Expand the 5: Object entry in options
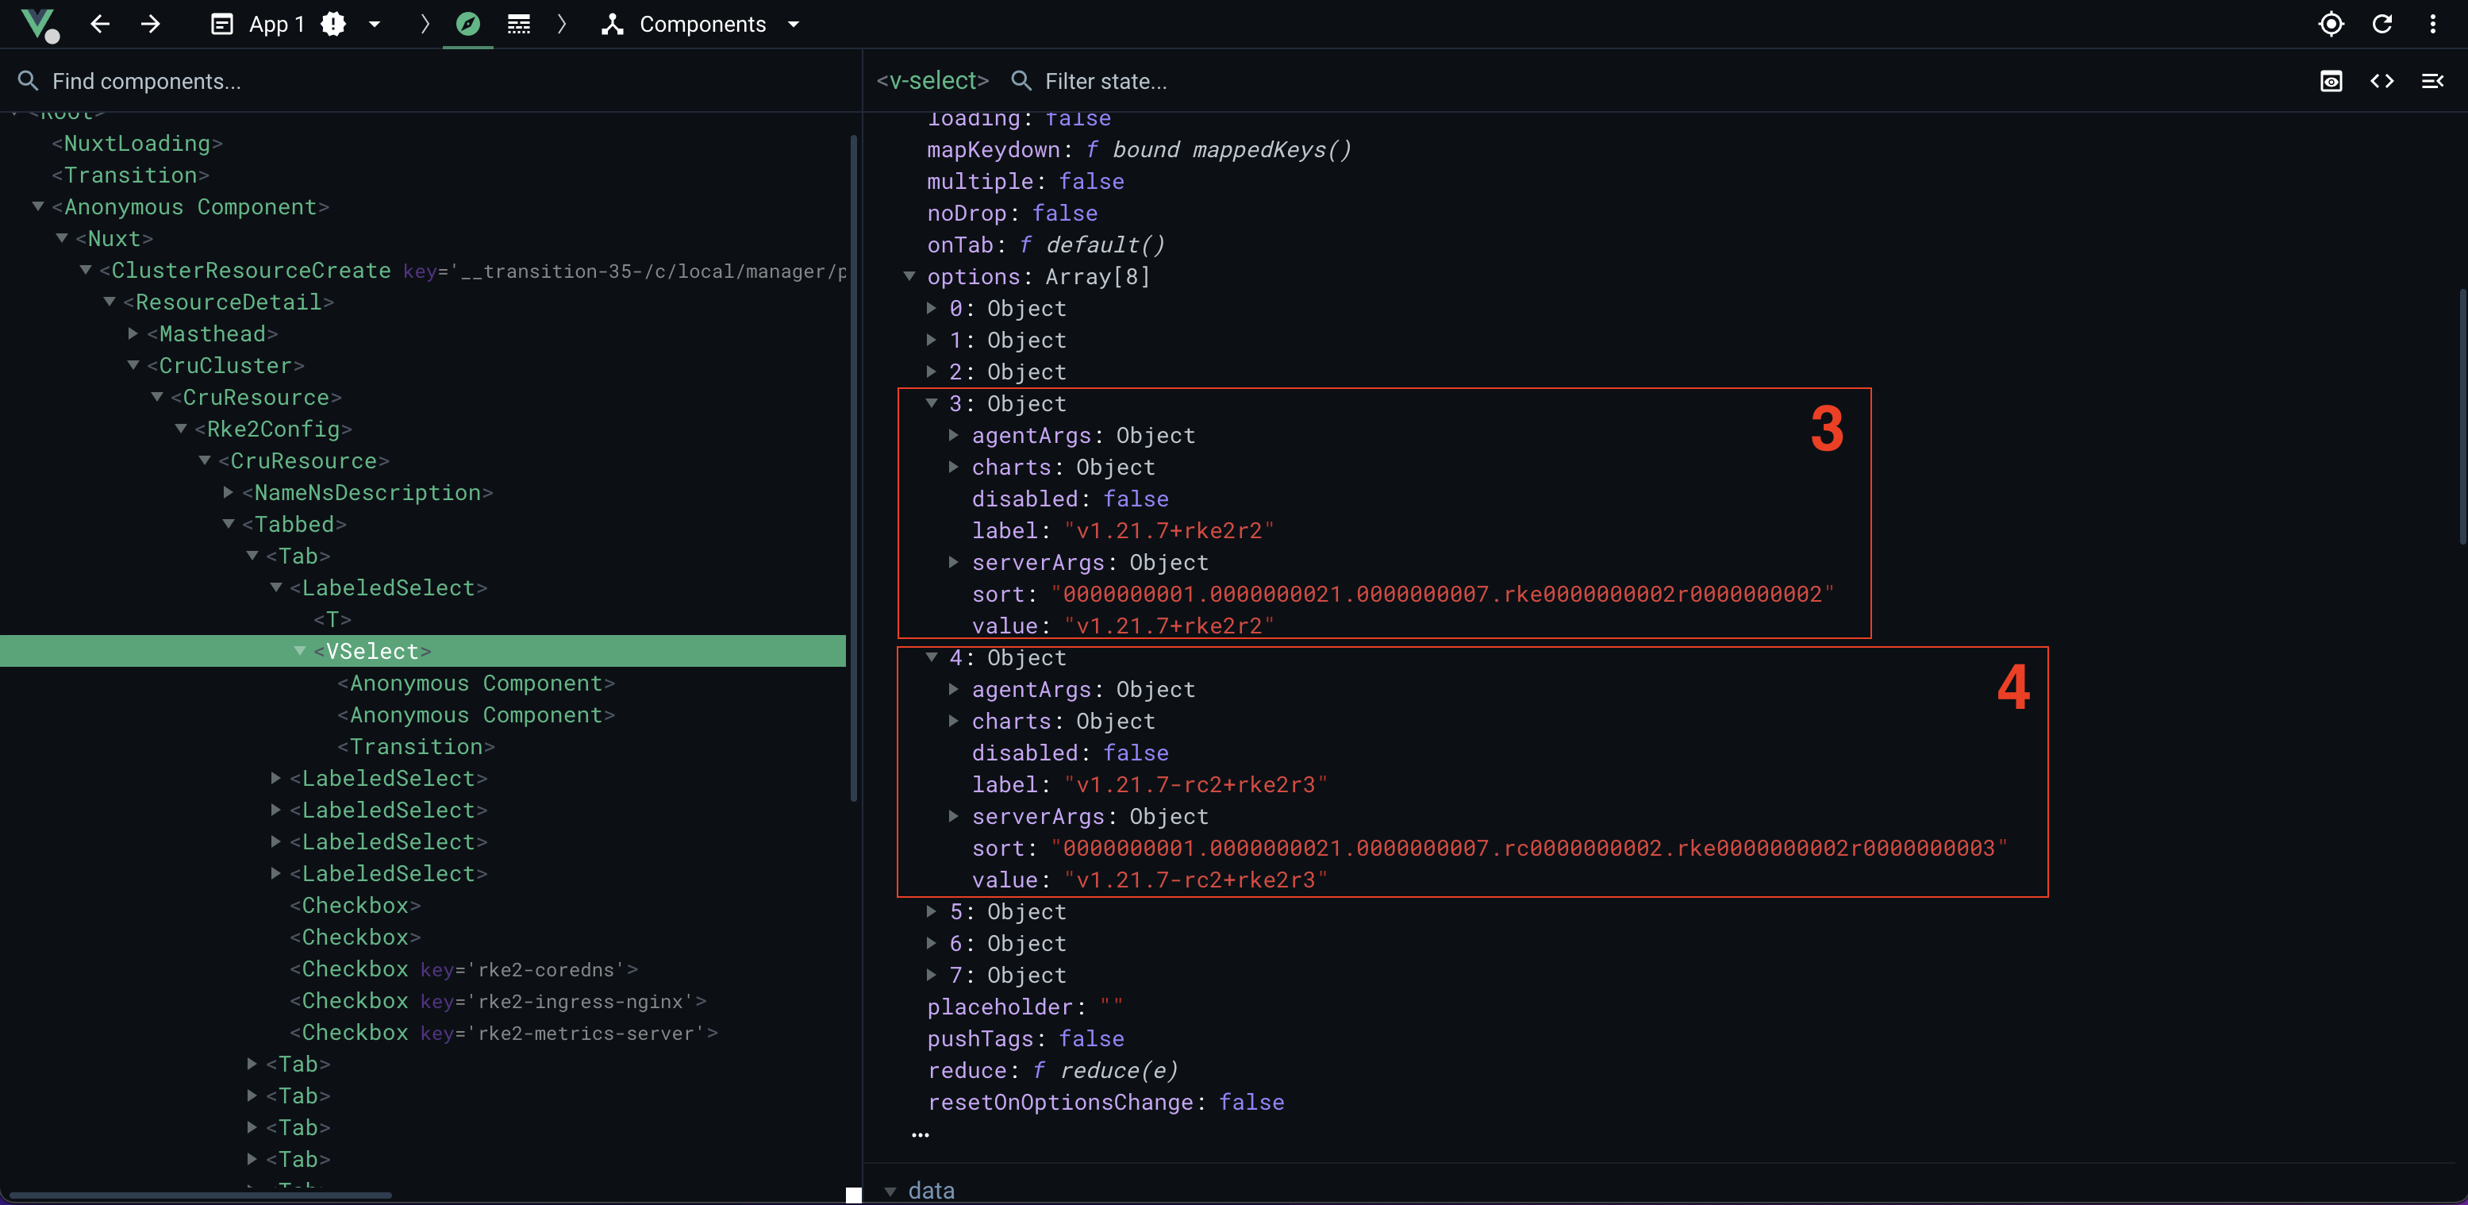Screen dimensions: 2468x1205 click(931, 911)
